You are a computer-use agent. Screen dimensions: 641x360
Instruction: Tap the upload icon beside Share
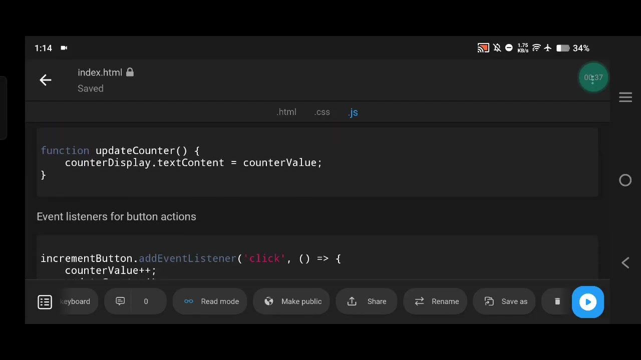tap(352, 301)
